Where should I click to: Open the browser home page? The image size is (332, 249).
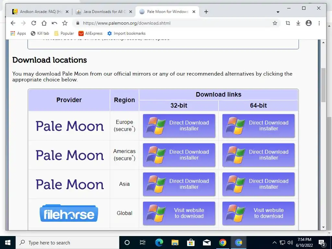44,23
